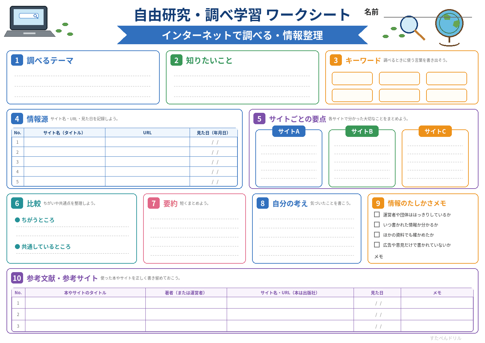Click the purple number 10 badge
The height and width of the screenshot is (343, 485).
(x=17, y=278)
